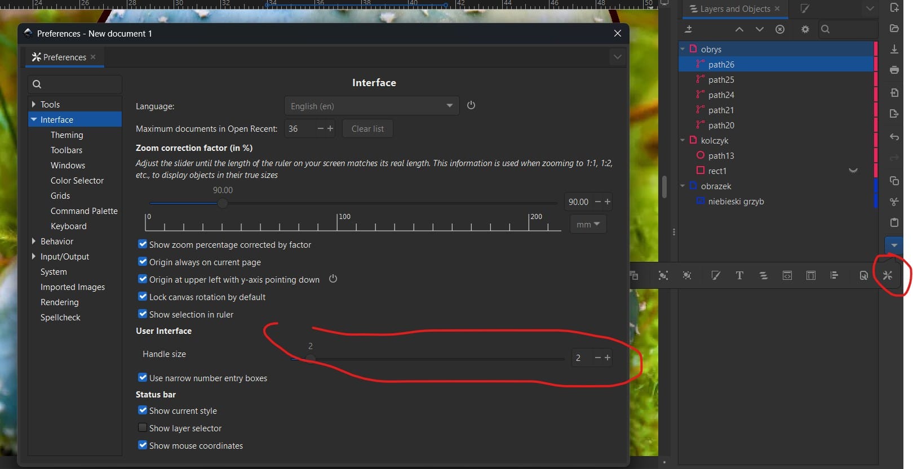This screenshot has height=469, width=913.
Task: Open the mm units dropdown
Action: (588, 224)
